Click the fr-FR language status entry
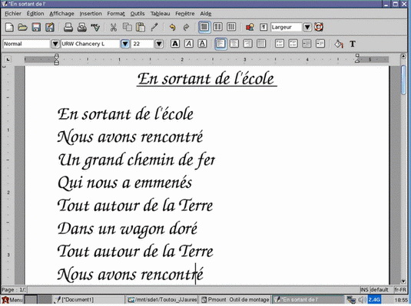 [400, 290]
